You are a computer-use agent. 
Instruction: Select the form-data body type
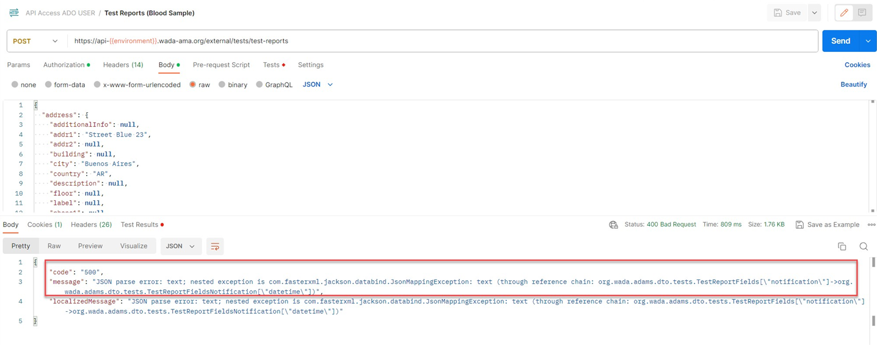coord(65,85)
